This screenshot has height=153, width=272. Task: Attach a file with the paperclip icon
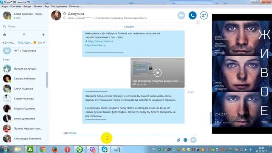pos(178,140)
